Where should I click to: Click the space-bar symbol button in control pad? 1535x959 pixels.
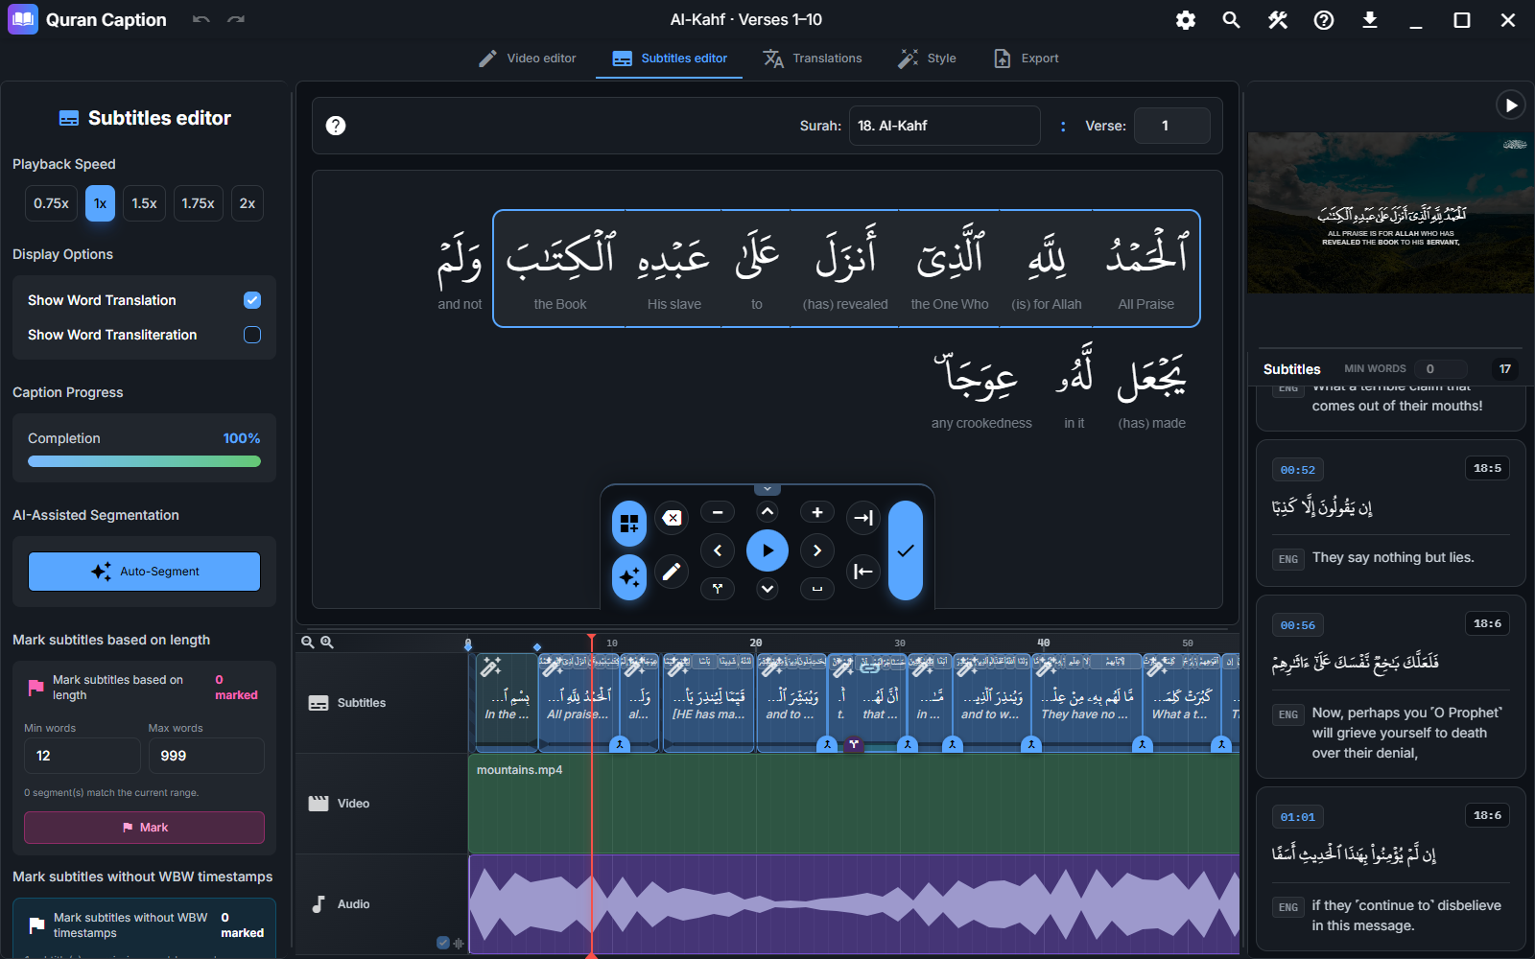817,589
